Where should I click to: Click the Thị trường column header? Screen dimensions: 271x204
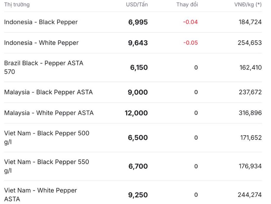[x=17, y=4]
